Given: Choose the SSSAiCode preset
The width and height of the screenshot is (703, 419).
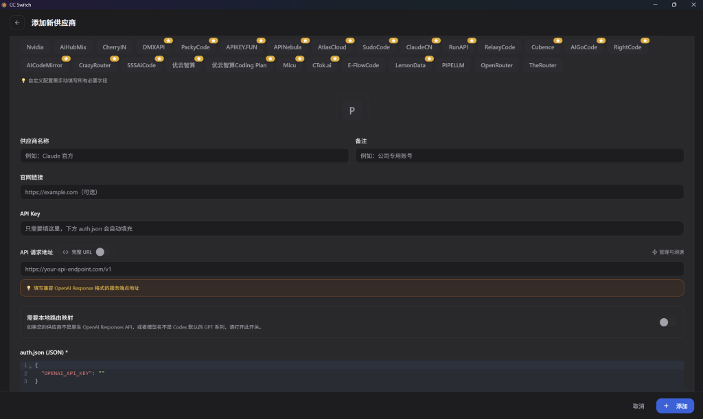Looking at the screenshot, I should coord(141,65).
